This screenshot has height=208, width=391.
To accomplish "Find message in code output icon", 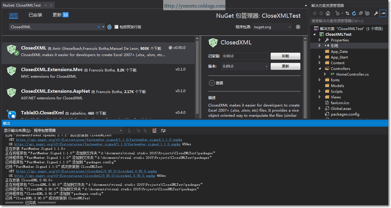I will 130,131.
